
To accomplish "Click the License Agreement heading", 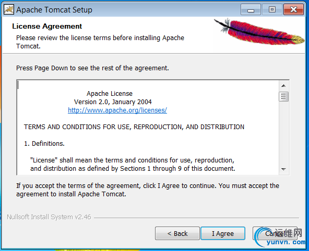I will [47, 27].
